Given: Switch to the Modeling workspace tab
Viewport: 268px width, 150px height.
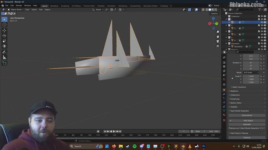Looking at the screenshot, I should 54,6.
